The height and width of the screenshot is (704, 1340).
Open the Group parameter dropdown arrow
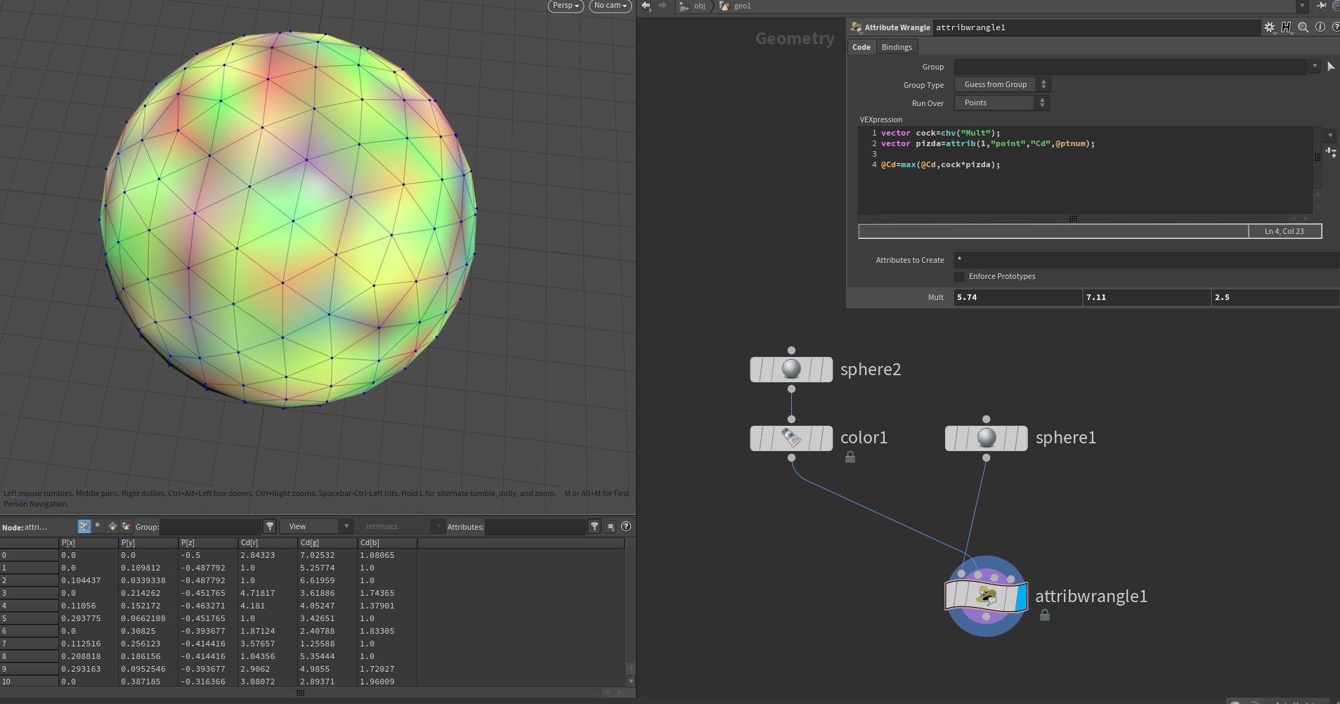click(1315, 67)
